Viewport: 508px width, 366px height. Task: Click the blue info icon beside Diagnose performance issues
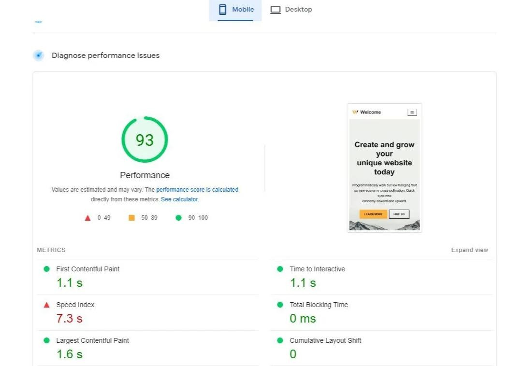click(38, 55)
